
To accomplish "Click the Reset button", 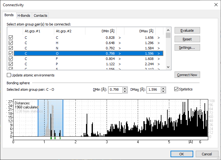I will point(187,39).
